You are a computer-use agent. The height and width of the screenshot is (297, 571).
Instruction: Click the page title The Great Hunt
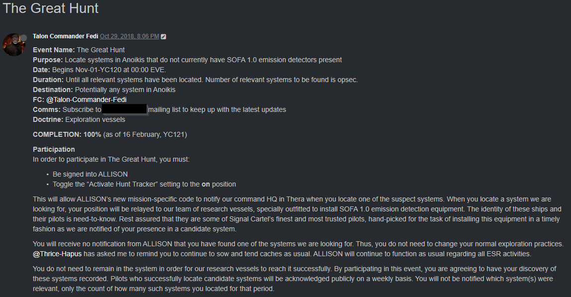click(x=51, y=8)
